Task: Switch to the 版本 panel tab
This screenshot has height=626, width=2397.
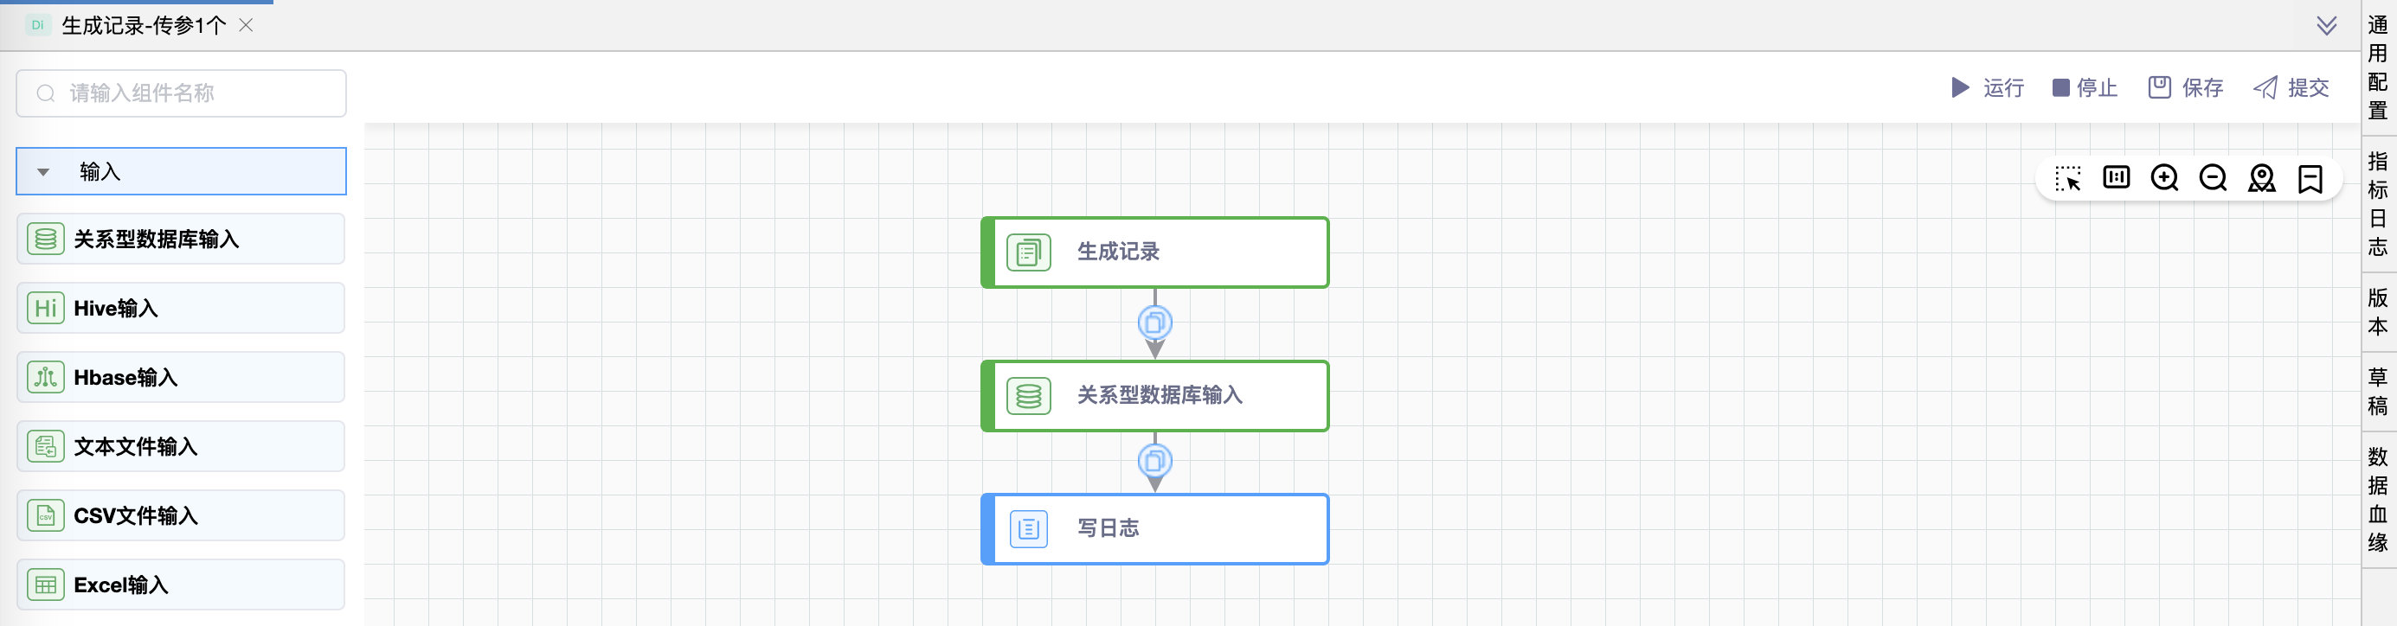Action: tap(2377, 314)
